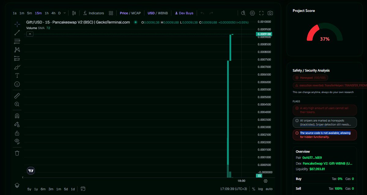Viewport: 367px width, 195px height.
Task: Show the pair in USD
Action: (151, 13)
